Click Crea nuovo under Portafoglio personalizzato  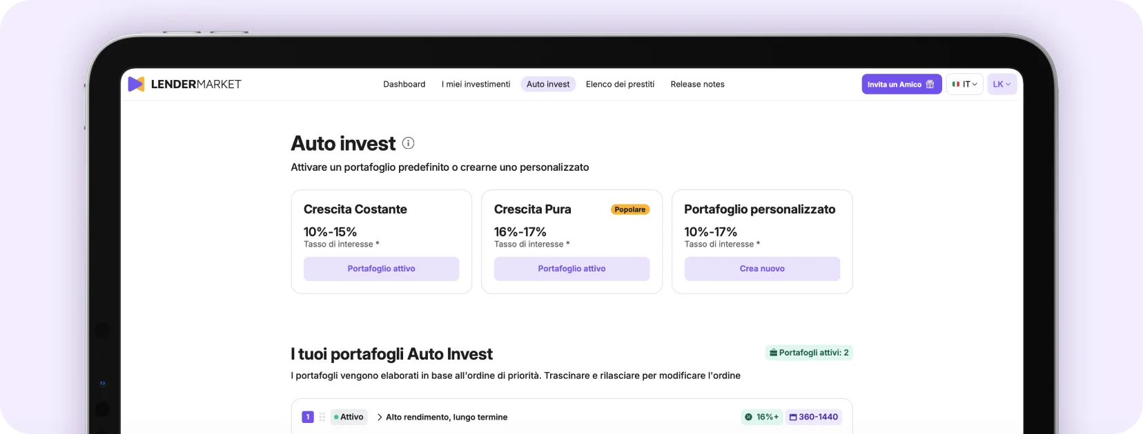pyautogui.click(x=762, y=269)
